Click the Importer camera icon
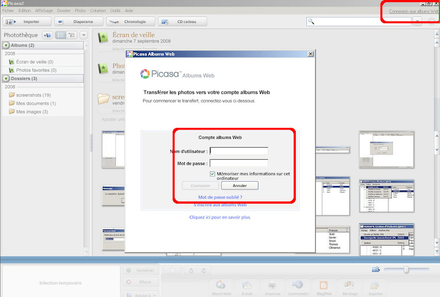440x297 pixels. (x=10, y=21)
